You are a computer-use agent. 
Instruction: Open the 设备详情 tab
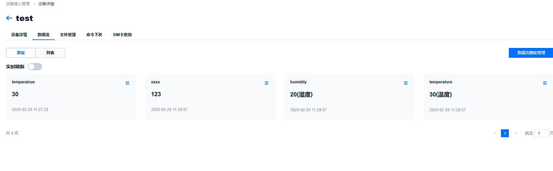(19, 35)
